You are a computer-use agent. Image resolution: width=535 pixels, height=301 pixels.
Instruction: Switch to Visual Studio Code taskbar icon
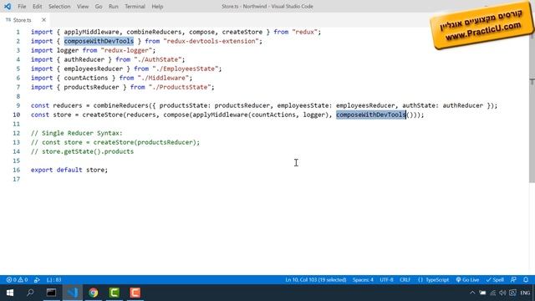(73, 293)
